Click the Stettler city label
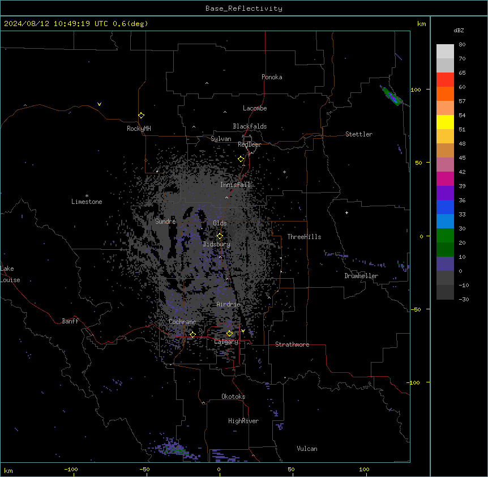The width and height of the screenshot is (488, 477). pos(359,134)
